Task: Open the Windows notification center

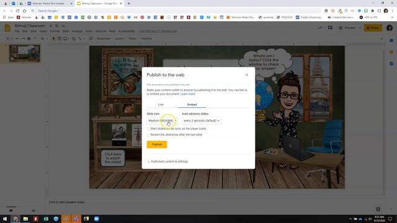Action: [390, 219]
